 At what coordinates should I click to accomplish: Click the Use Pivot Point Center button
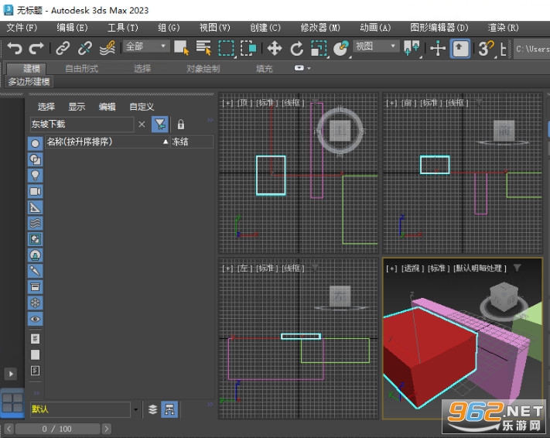411,48
